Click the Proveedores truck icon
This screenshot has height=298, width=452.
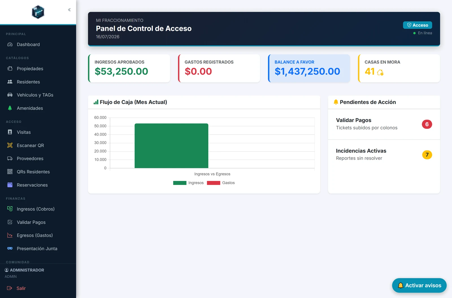[x=10, y=158]
